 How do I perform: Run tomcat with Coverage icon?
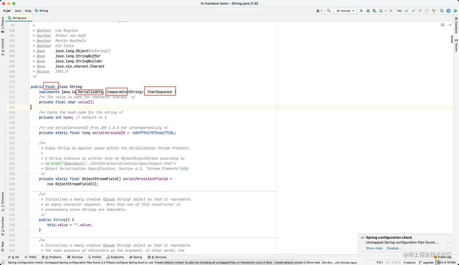point(375,11)
